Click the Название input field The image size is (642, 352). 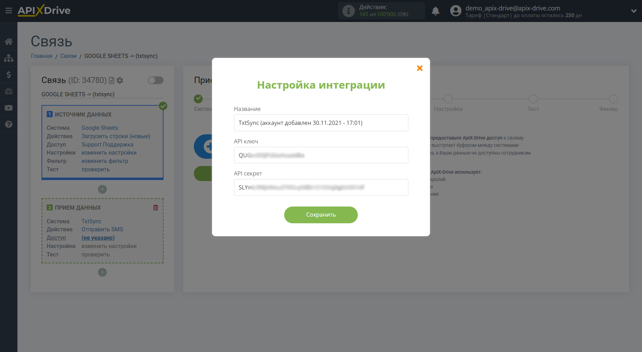[x=321, y=123]
